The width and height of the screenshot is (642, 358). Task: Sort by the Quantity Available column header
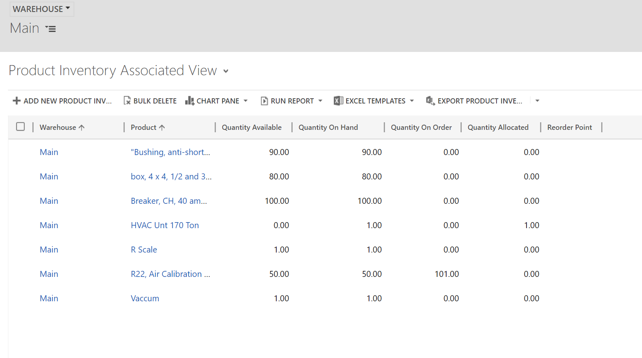[x=251, y=127]
